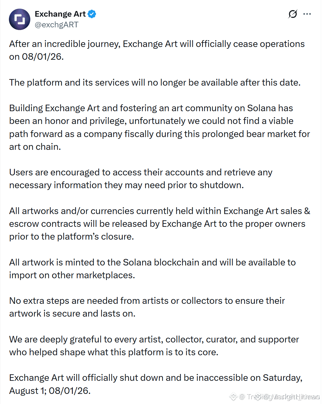The height and width of the screenshot is (404, 322).
Task: Select 'No extra steps are needed' paragraph
Action: point(147,307)
